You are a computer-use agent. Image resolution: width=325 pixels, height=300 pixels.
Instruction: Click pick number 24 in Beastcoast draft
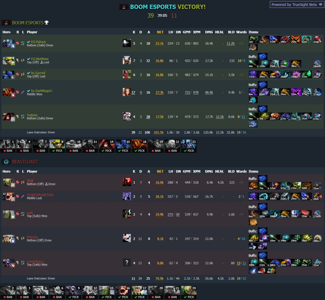pos(189,293)
